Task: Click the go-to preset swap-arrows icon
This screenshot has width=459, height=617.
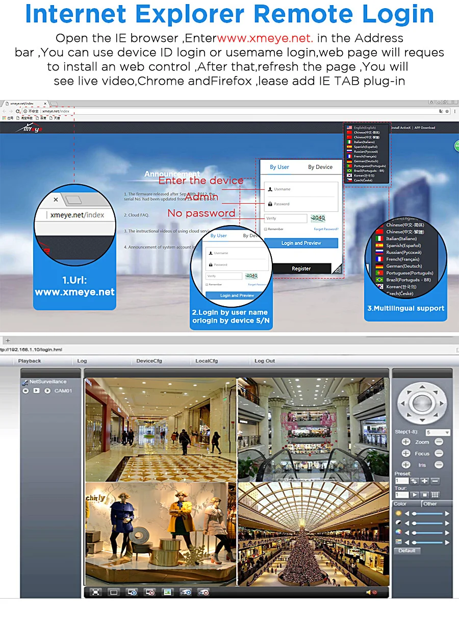Action: tap(414, 481)
